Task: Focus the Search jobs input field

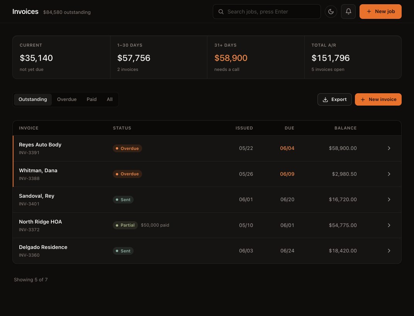Action: [x=267, y=12]
